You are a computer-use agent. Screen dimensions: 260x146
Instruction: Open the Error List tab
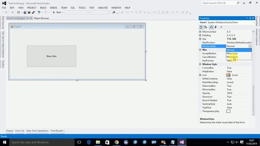20,131
